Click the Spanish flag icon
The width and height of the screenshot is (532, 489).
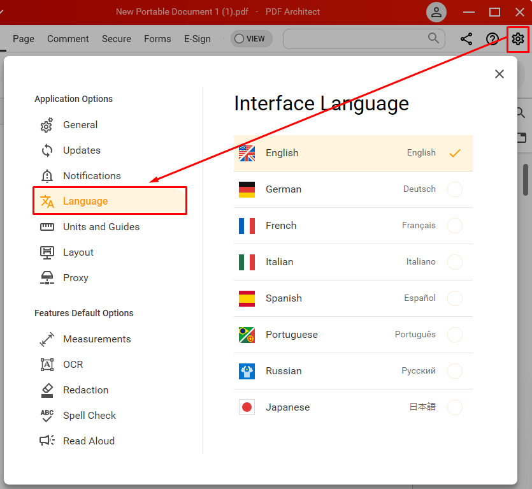tap(247, 298)
